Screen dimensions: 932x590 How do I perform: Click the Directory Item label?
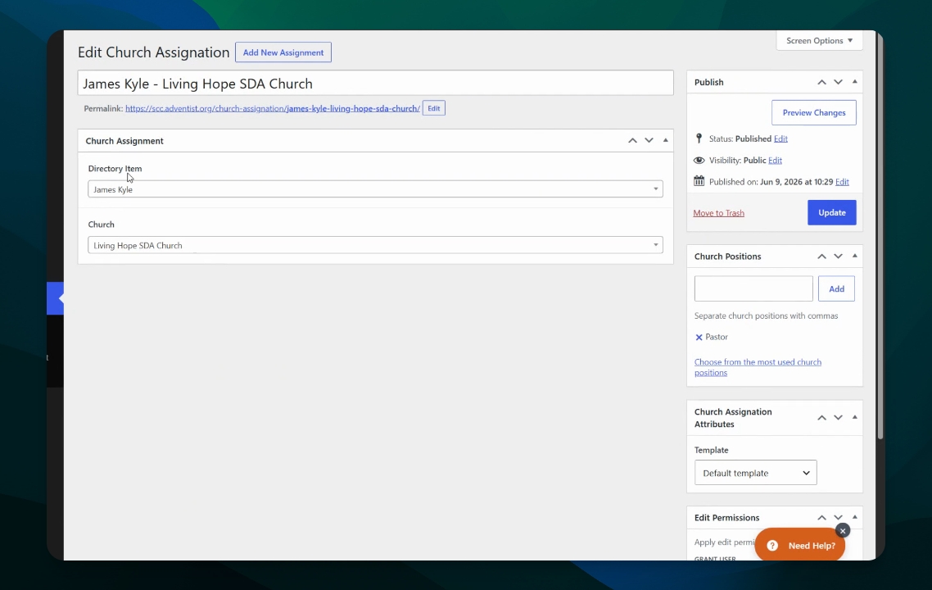(x=115, y=168)
